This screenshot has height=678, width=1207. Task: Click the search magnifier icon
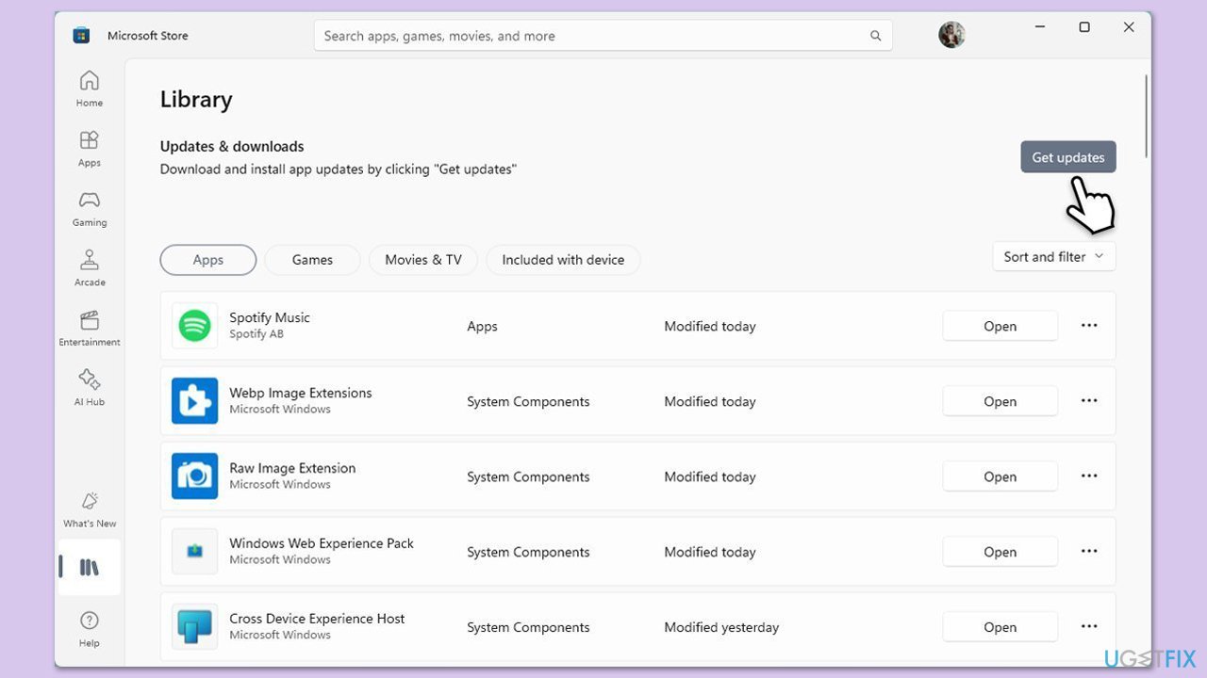pyautogui.click(x=875, y=36)
